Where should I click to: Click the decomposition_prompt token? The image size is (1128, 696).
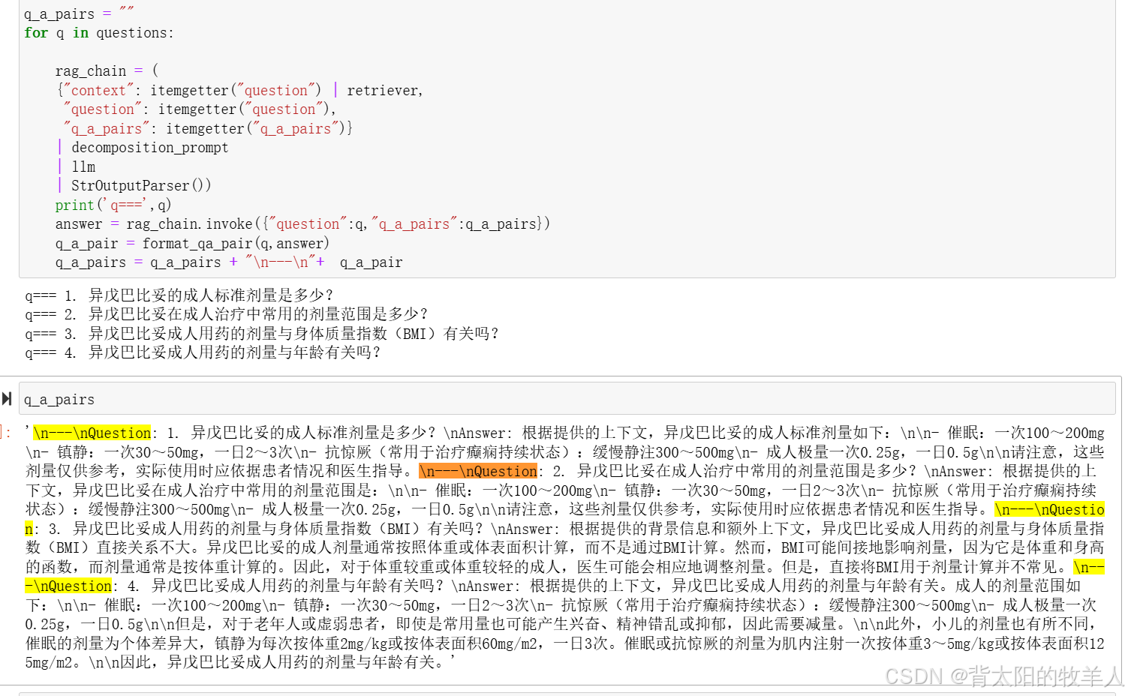click(149, 147)
